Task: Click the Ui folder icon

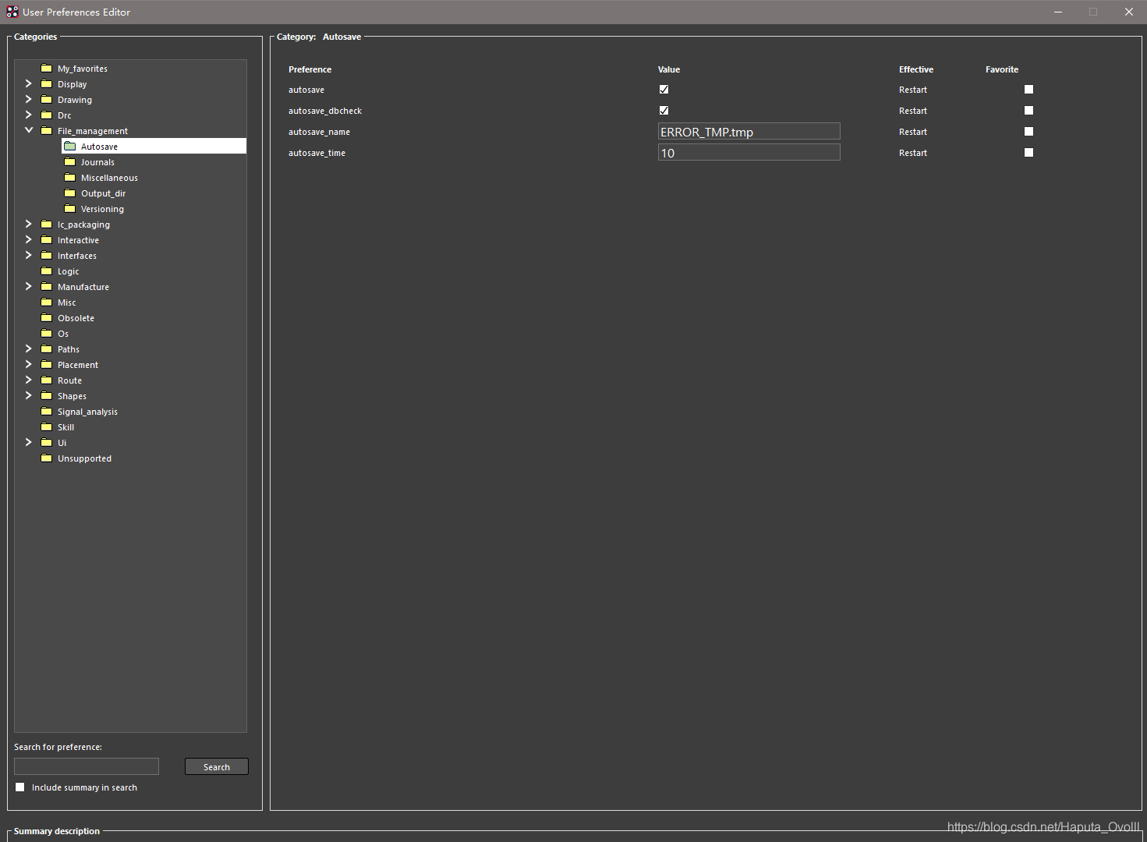Action: point(46,443)
